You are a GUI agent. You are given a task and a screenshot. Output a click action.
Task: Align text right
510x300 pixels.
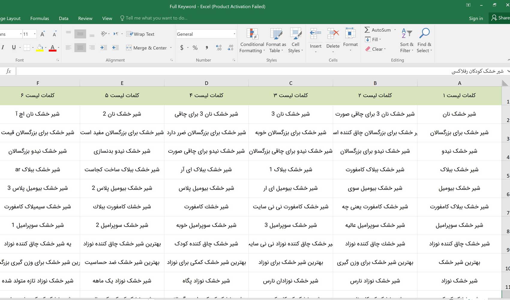click(x=92, y=47)
